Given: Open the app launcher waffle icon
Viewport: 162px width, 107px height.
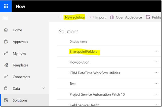Looking at the screenshot, I should click(x=6, y=6).
